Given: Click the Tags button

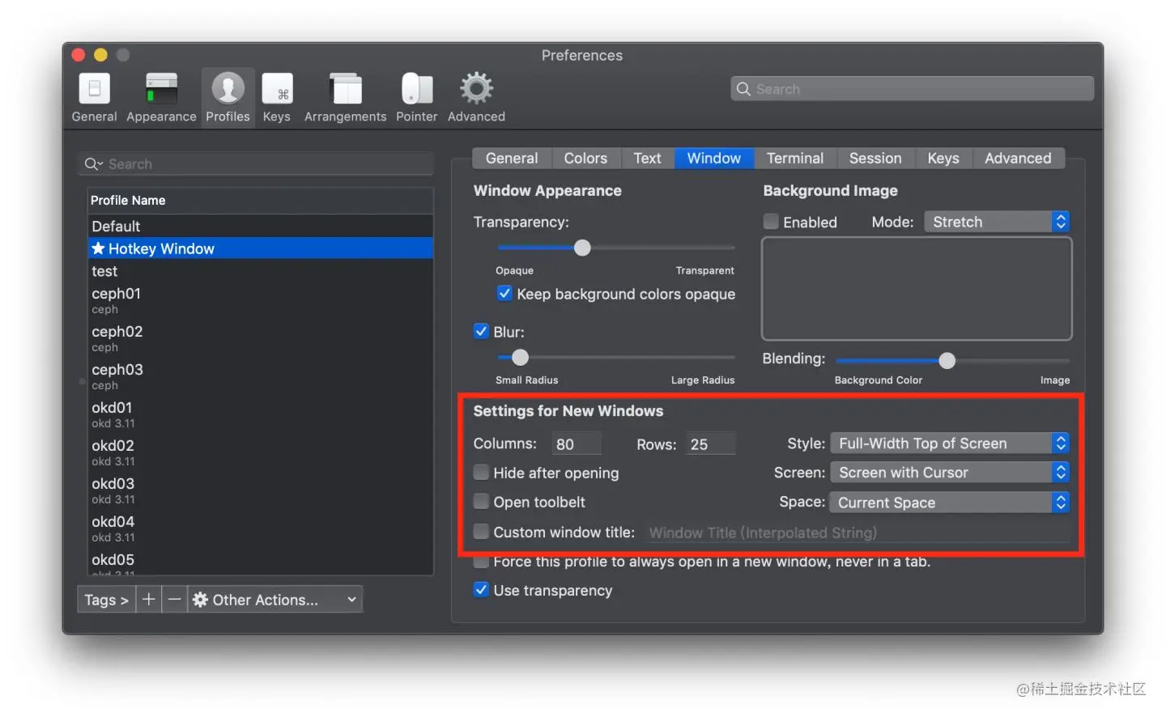Looking at the screenshot, I should click(x=106, y=600).
